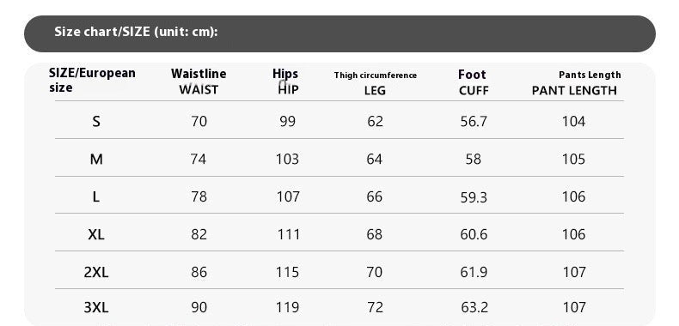Click the Size chart/SIZE header banner
This screenshot has width=679, height=326.
tap(339, 33)
